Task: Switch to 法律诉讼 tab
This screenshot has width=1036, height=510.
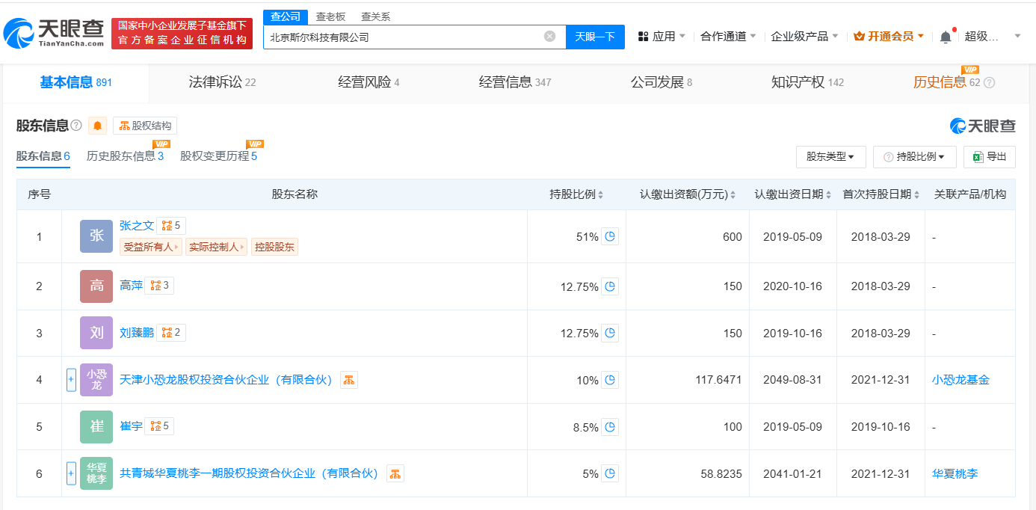Action: tap(222, 82)
